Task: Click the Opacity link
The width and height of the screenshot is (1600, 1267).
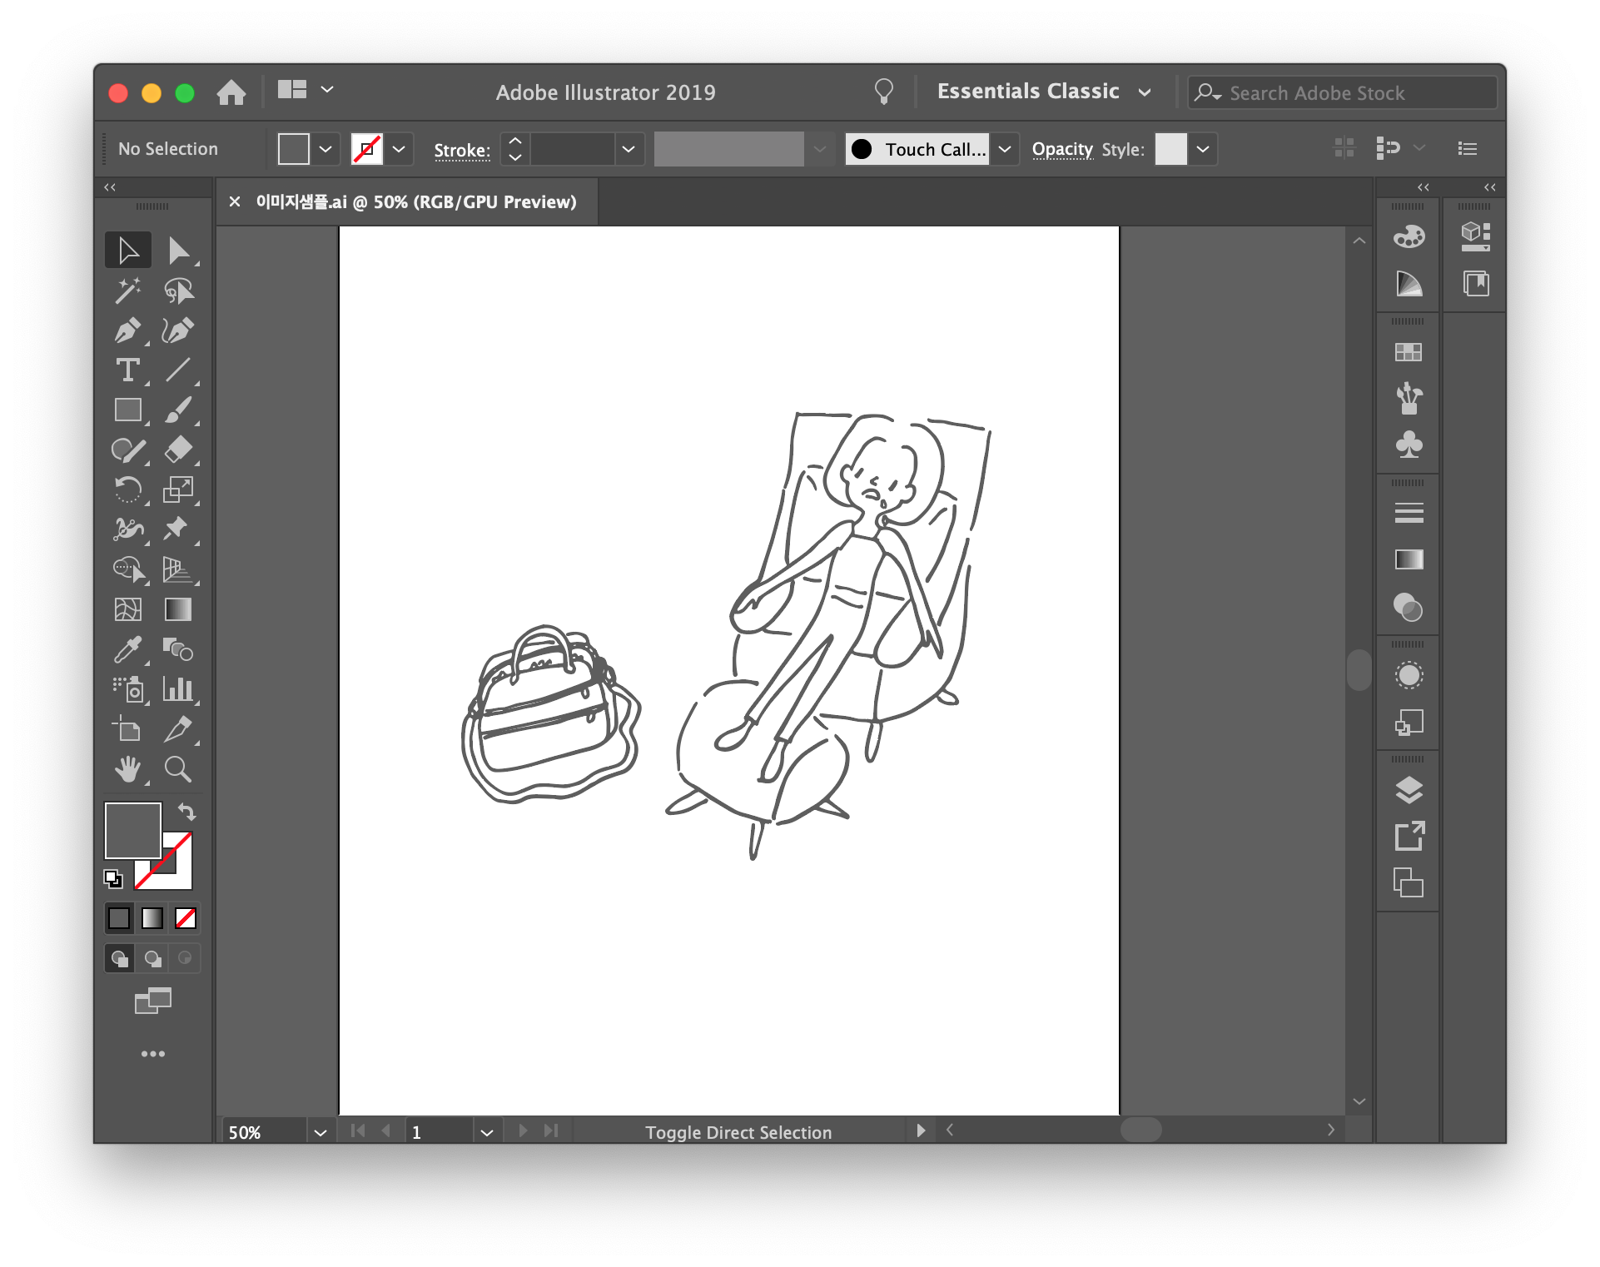Action: click(1062, 149)
